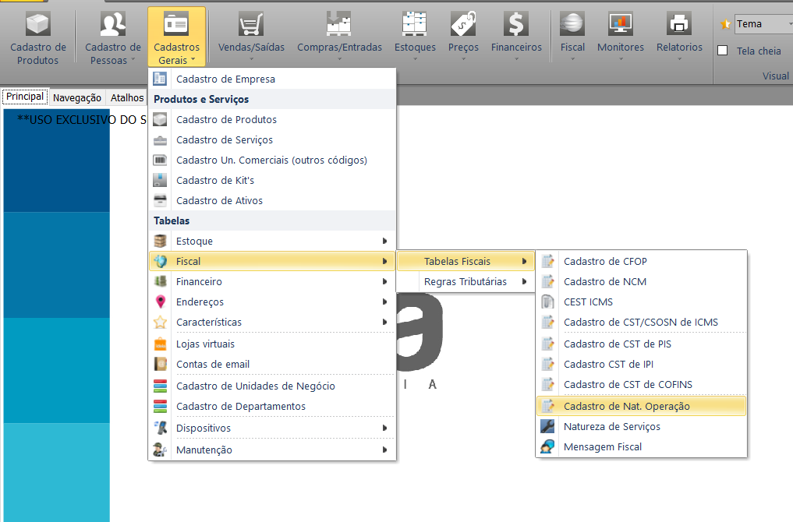Expand the Regras Tributárias submenu
Viewport: 793px width, 522px height.
click(466, 281)
